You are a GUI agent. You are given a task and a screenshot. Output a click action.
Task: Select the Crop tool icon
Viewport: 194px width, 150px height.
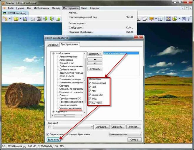point(39,19)
